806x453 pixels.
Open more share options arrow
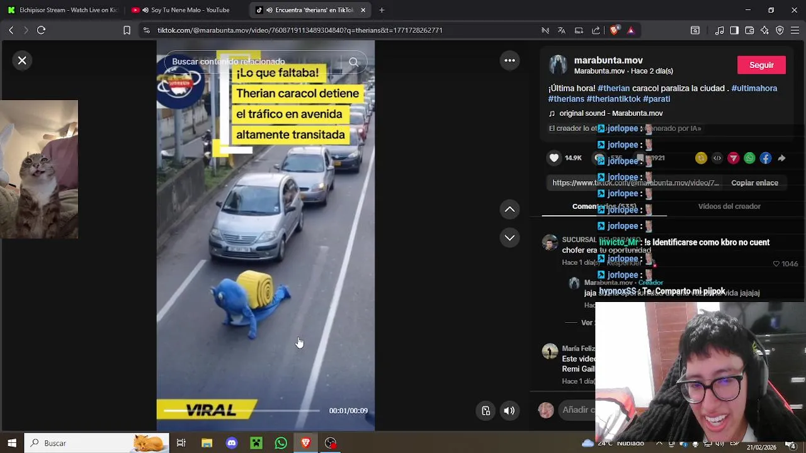(x=781, y=159)
